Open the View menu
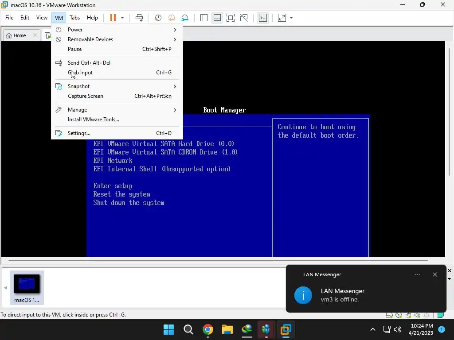Viewport: 454px width, 340px height. click(42, 18)
